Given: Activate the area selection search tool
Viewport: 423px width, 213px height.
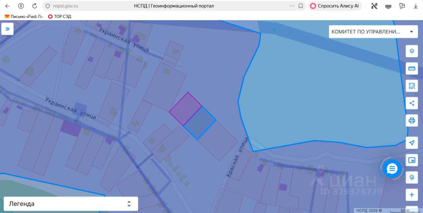Looking at the screenshot, I should coord(412,86).
